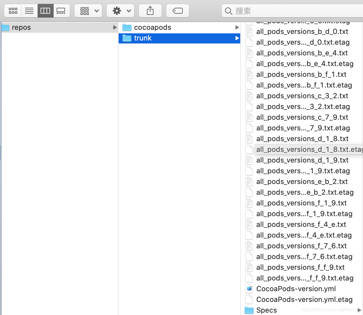The height and width of the screenshot is (315, 363).
Task: Click the repos folder icon
Action: [5, 27]
